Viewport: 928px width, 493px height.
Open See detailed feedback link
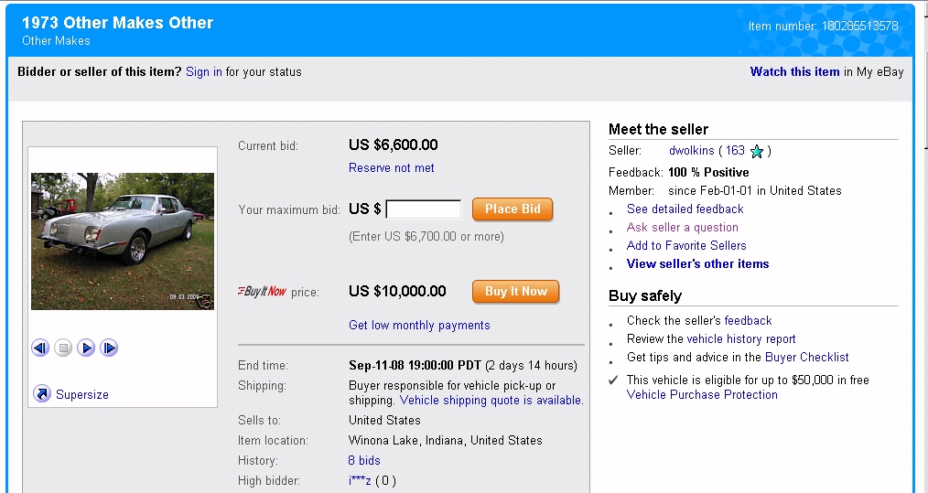tap(685, 209)
